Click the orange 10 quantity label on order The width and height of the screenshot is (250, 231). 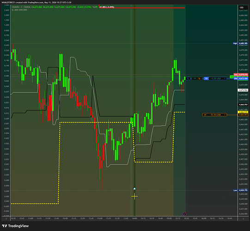click(205, 115)
